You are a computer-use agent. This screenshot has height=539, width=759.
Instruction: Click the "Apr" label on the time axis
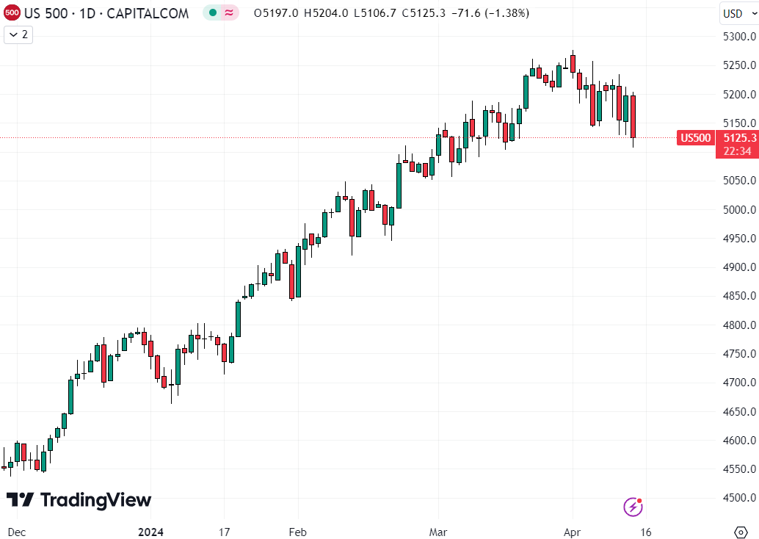pyautogui.click(x=572, y=532)
